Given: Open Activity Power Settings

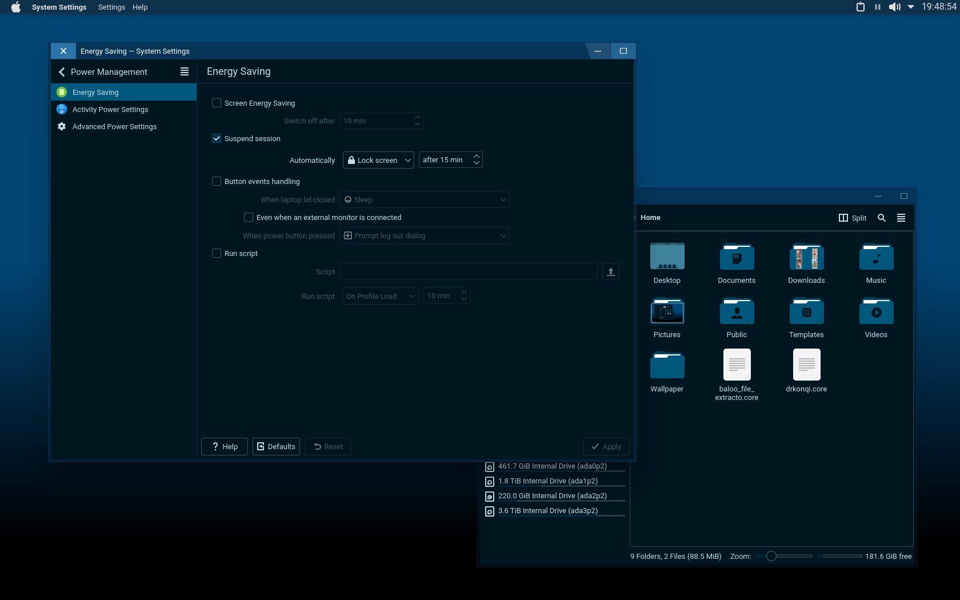Looking at the screenshot, I should (110, 109).
